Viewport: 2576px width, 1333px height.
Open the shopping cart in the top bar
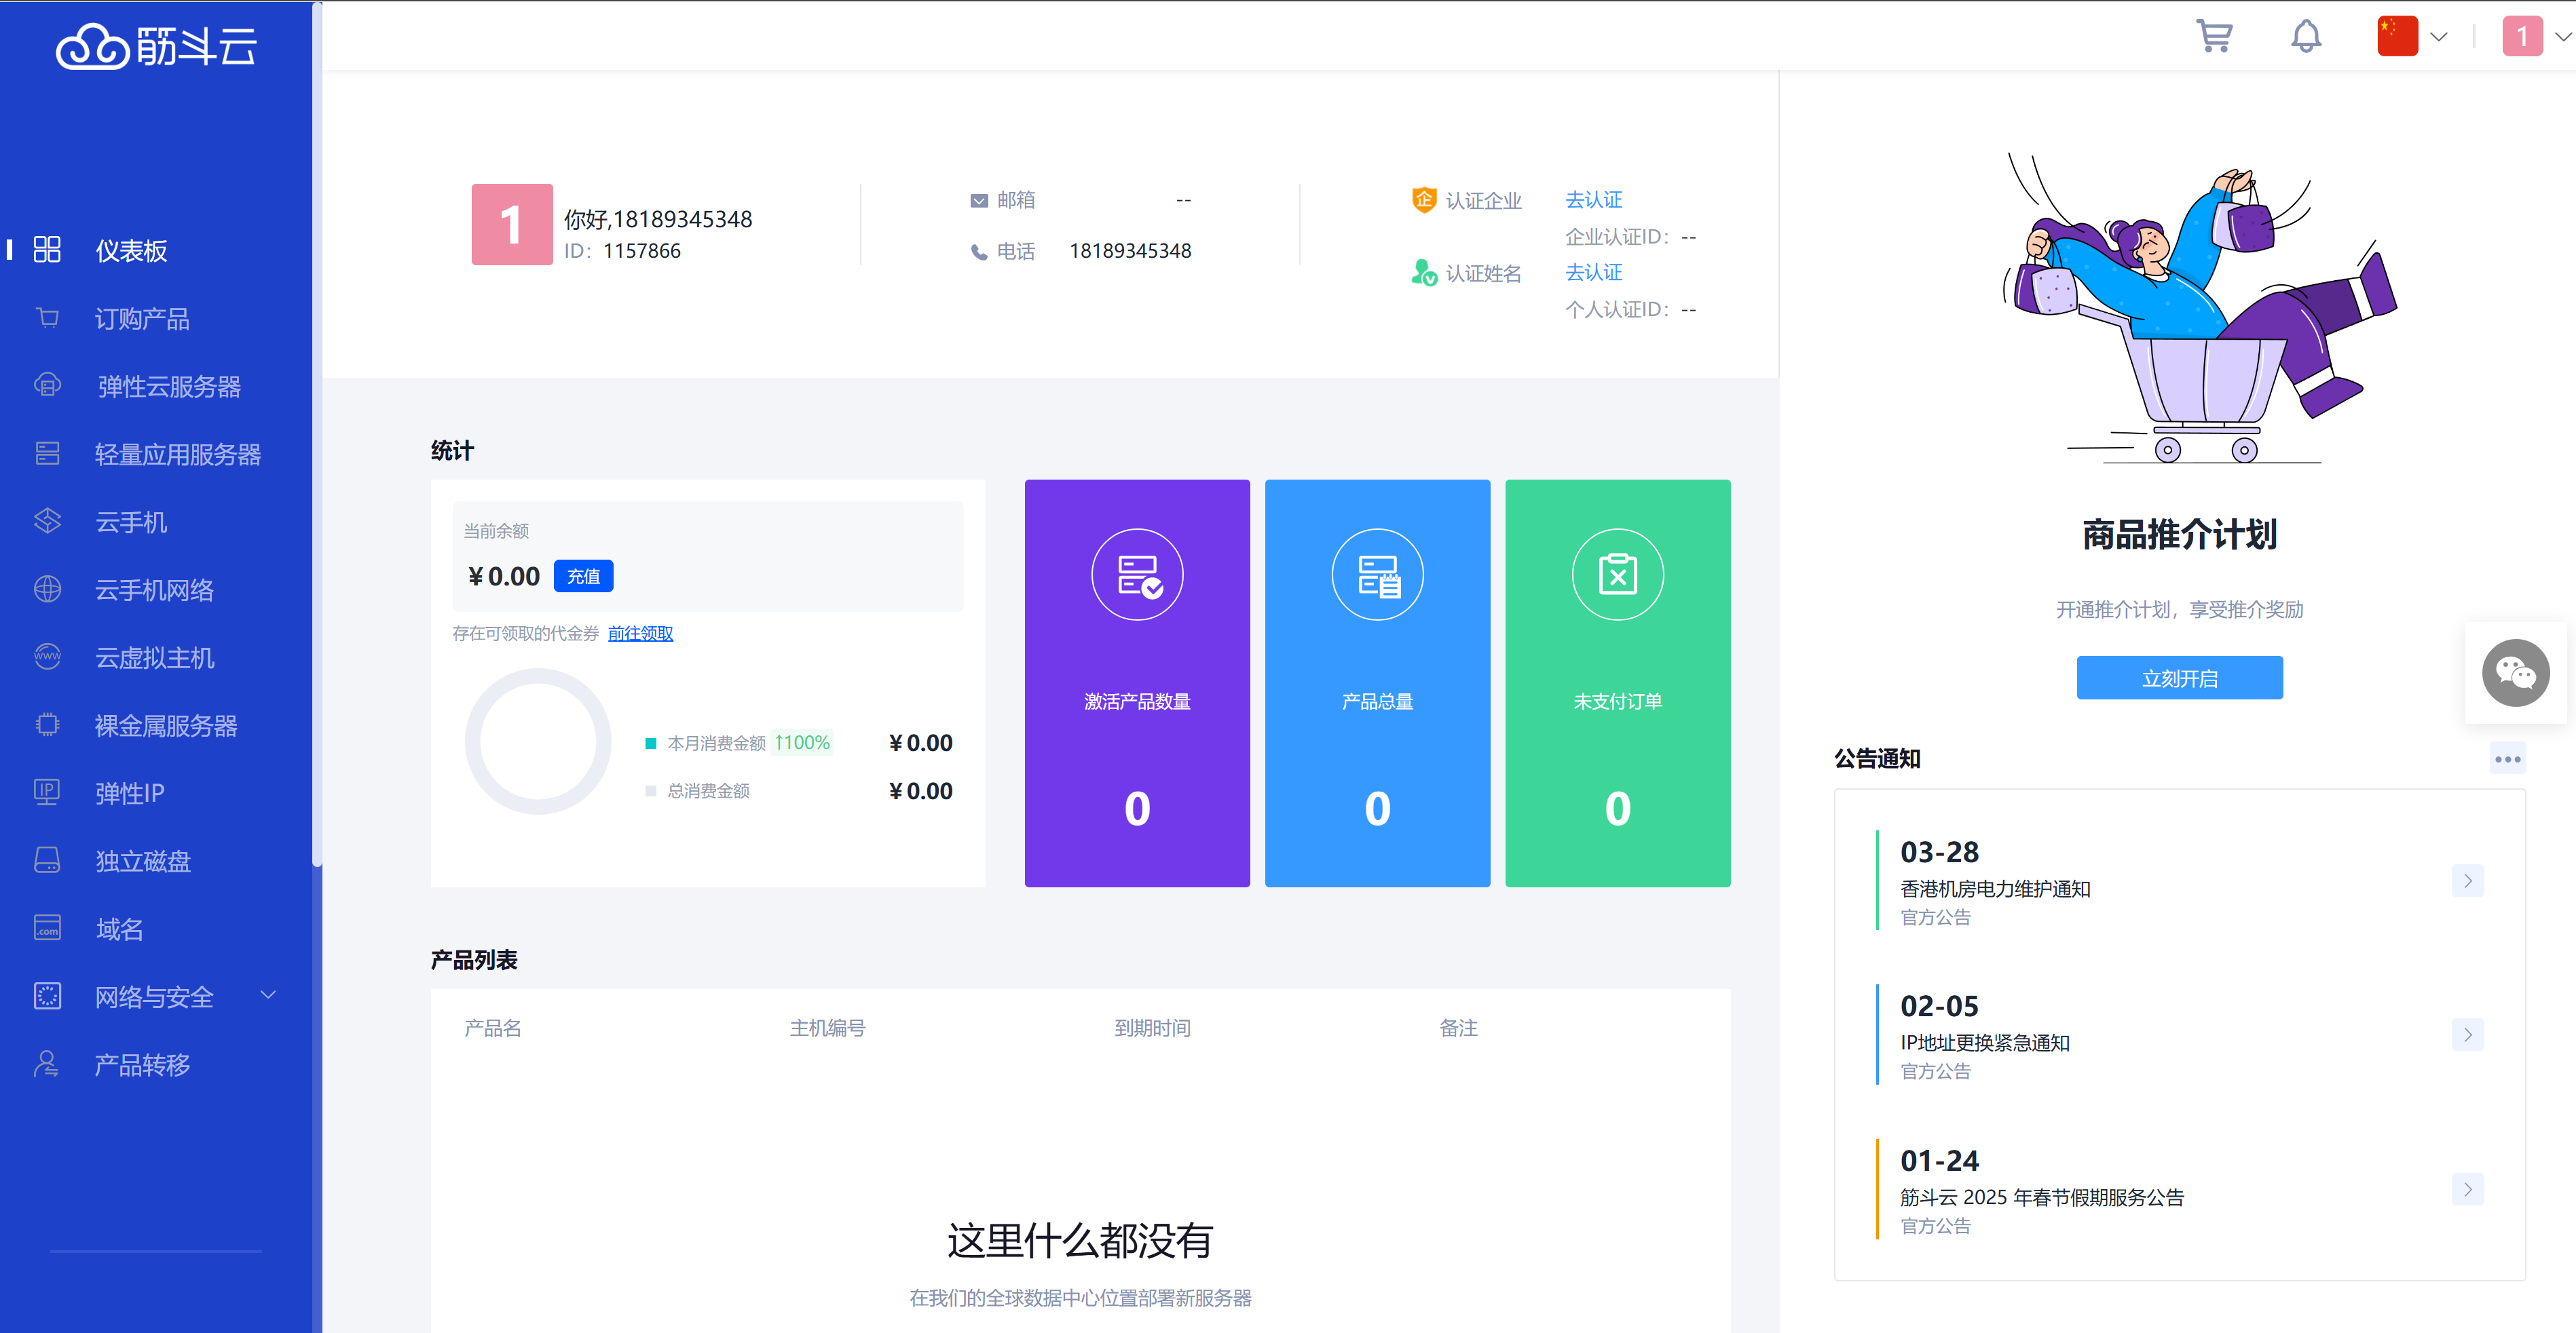2215,36
